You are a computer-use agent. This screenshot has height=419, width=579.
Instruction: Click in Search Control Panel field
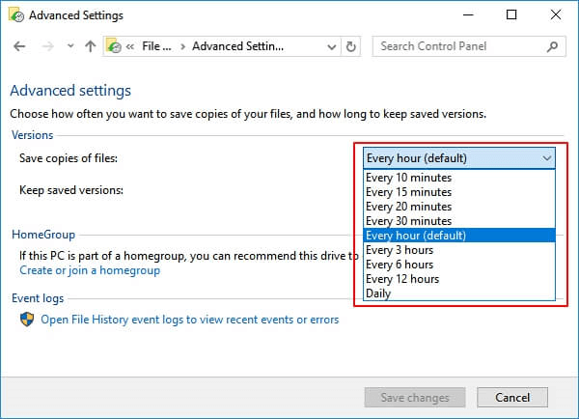point(457,46)
